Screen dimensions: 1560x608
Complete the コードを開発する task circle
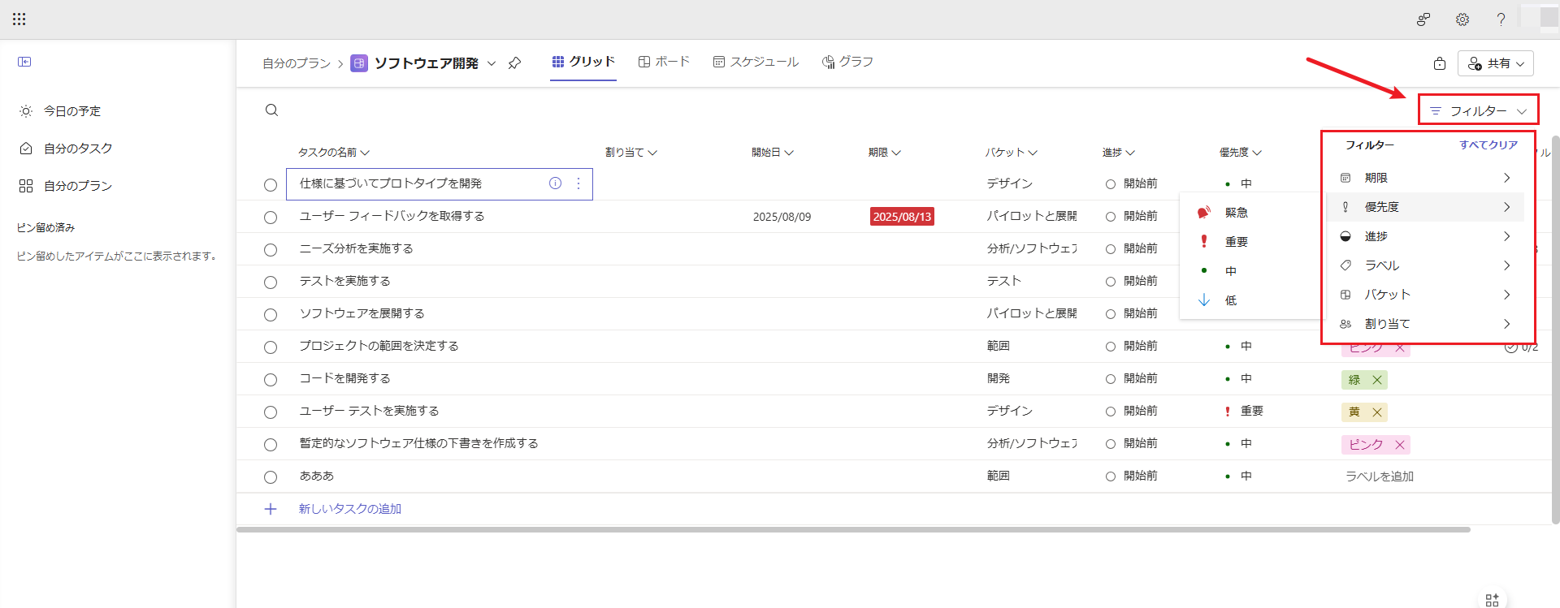(x=271, y=380)
